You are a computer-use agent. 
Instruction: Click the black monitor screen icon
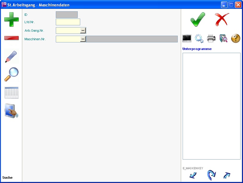pyautogui.click(x=187, y=38)
